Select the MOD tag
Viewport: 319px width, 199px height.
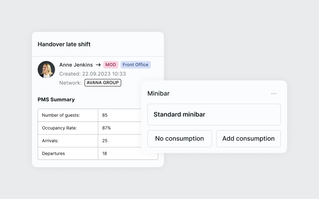(x=111, y=65)
